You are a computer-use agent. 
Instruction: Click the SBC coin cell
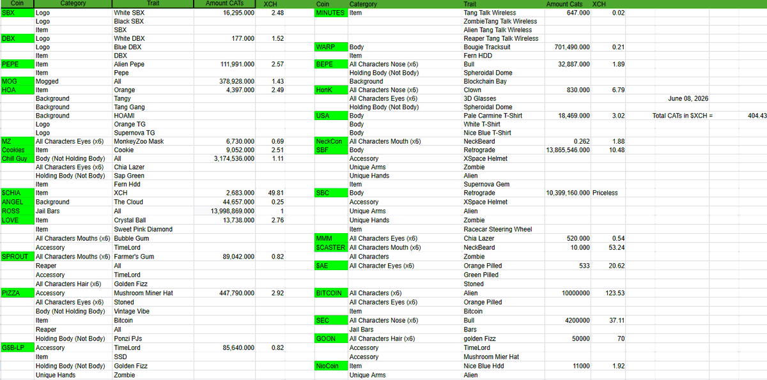coord(330,193)
